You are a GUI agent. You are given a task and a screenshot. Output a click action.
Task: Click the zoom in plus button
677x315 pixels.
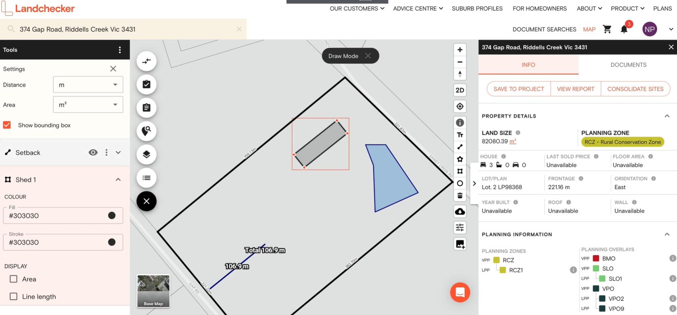click(460, 50)
